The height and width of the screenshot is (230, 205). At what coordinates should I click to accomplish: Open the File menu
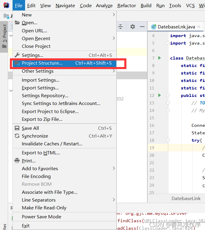tap(19, 6)
